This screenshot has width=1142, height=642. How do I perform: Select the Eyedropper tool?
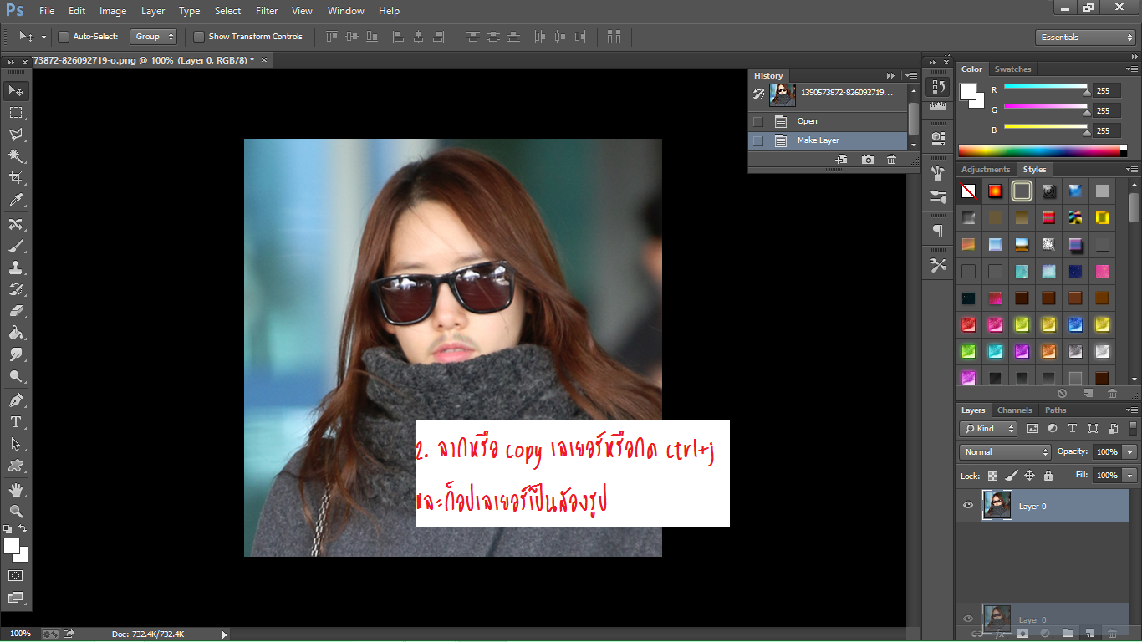pos(16,201)
